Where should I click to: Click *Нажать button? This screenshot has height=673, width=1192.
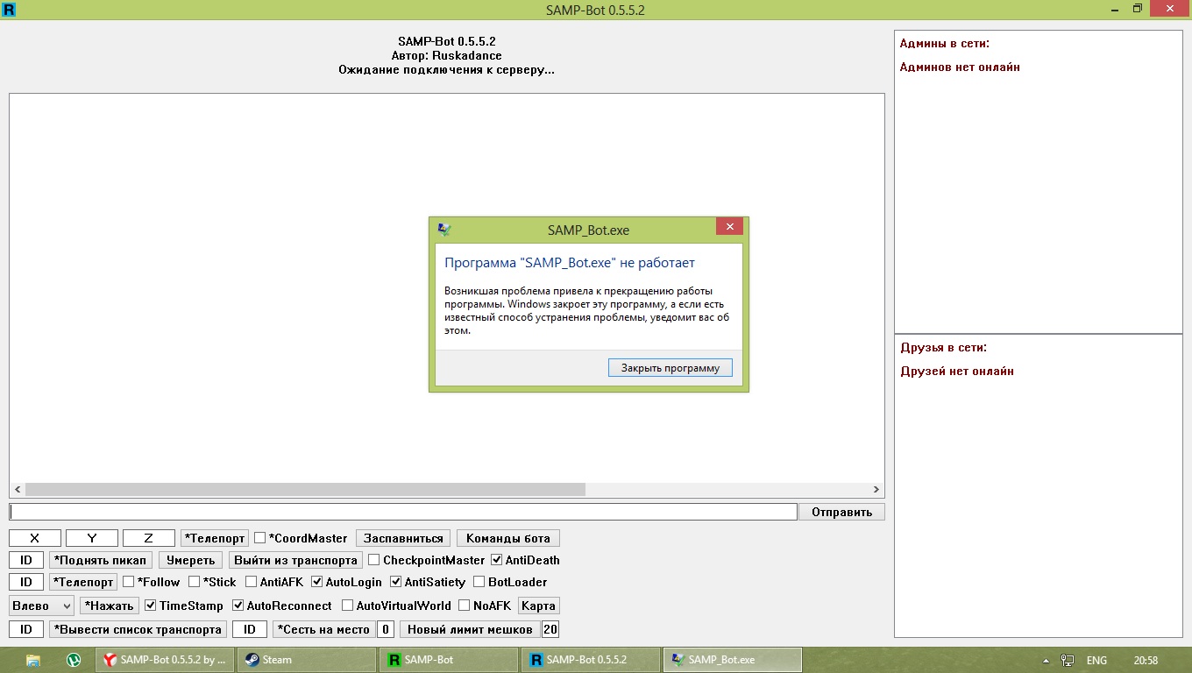(110, 606)
